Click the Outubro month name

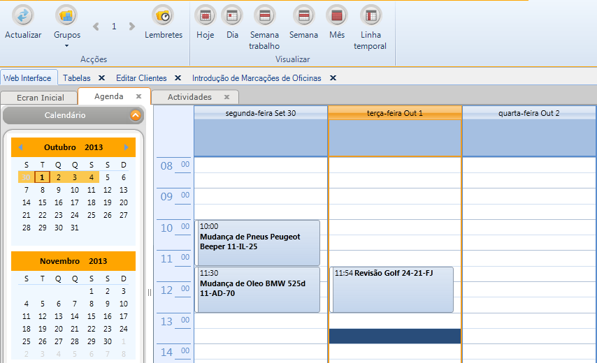[x=60, y=147]
